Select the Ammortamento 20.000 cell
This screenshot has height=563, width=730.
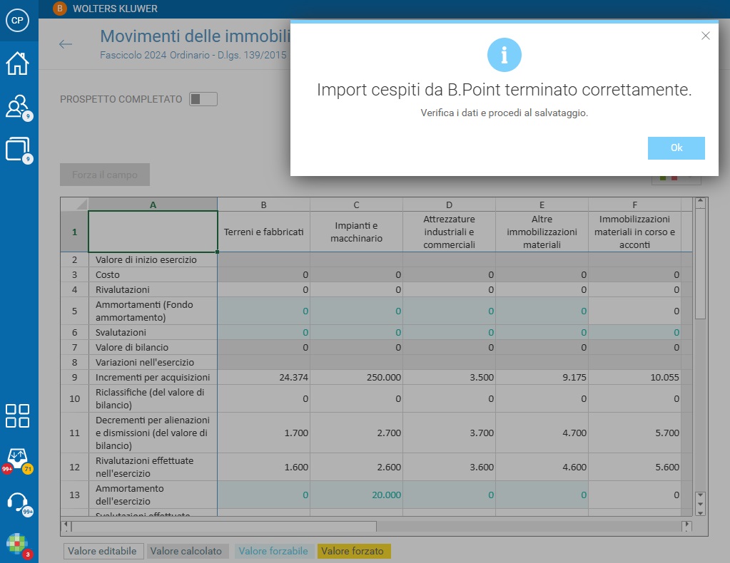[357, 495]
